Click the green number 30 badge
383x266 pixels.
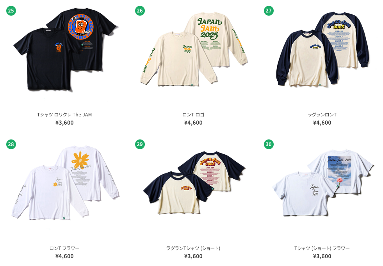tap(269, 144)
